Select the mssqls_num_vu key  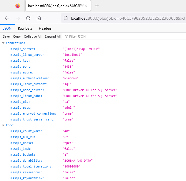(23, 137)
